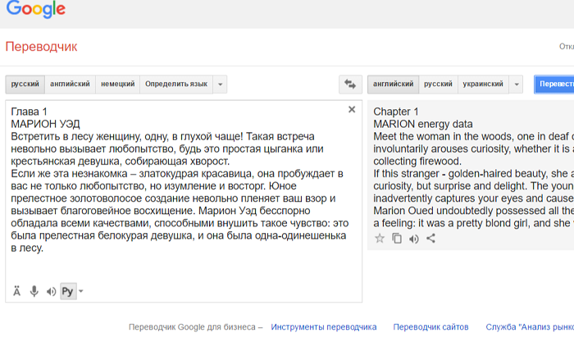Select немецкий as source language

coord(118,84)
